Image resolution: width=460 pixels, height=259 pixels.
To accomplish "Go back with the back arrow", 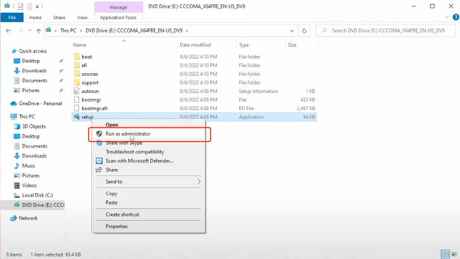I will point(8,30).
